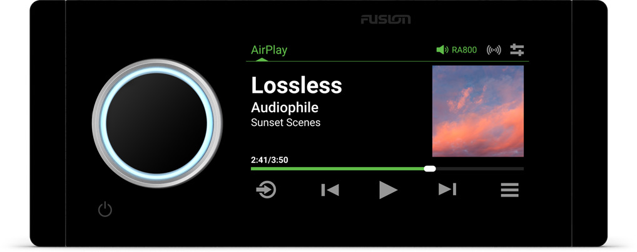Screen dimensions: 637x252
Task: Open the source selection icon
Action: (266, 190)
